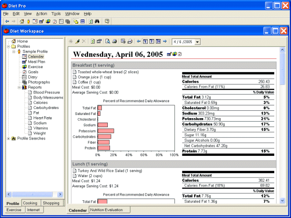This screenshot has height=218, width=291.
Task: Toggle the tile windows toolbar button
Action: point(83,21)
